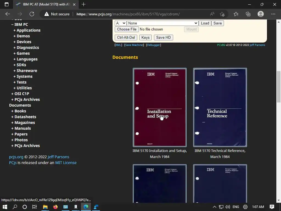Add page to favorites star icon
The image size is (281, 211).
(222, 14)
